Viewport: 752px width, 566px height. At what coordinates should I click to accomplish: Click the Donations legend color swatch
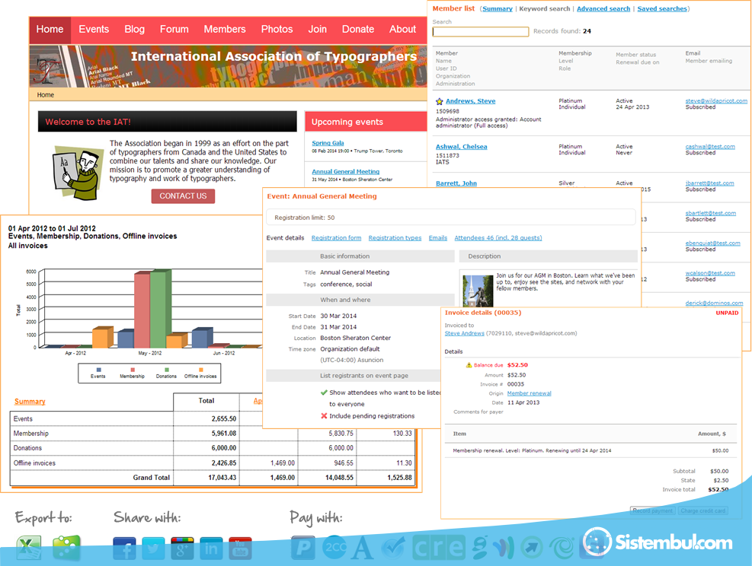coord(167,370)
